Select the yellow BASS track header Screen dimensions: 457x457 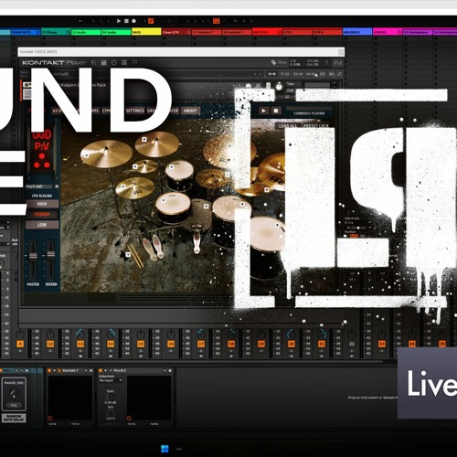[x=146, y=32]
